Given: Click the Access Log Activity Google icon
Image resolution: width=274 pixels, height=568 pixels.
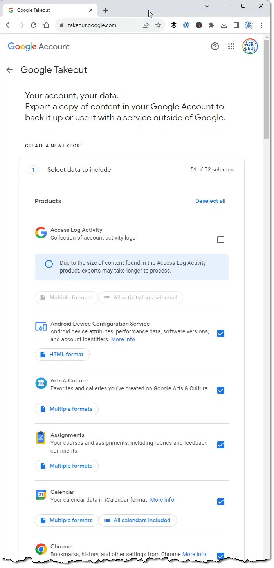Looking at the screenshot, I should (x=41, y=233).
